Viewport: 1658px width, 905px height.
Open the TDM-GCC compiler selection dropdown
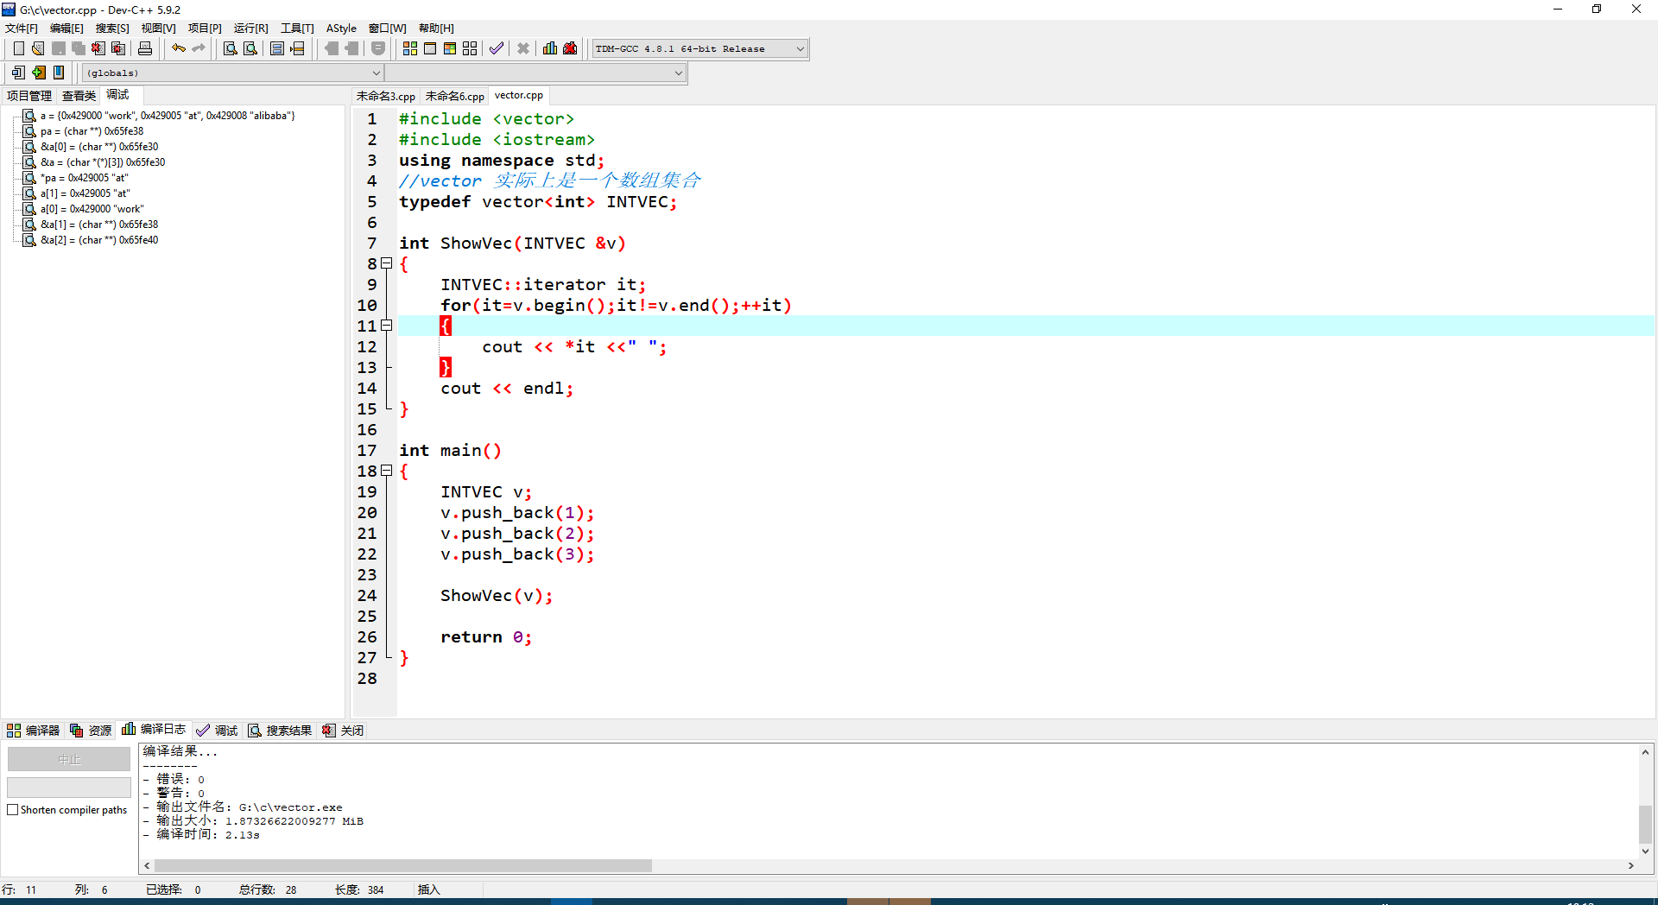pyautogui.click(x=699, y=48)
